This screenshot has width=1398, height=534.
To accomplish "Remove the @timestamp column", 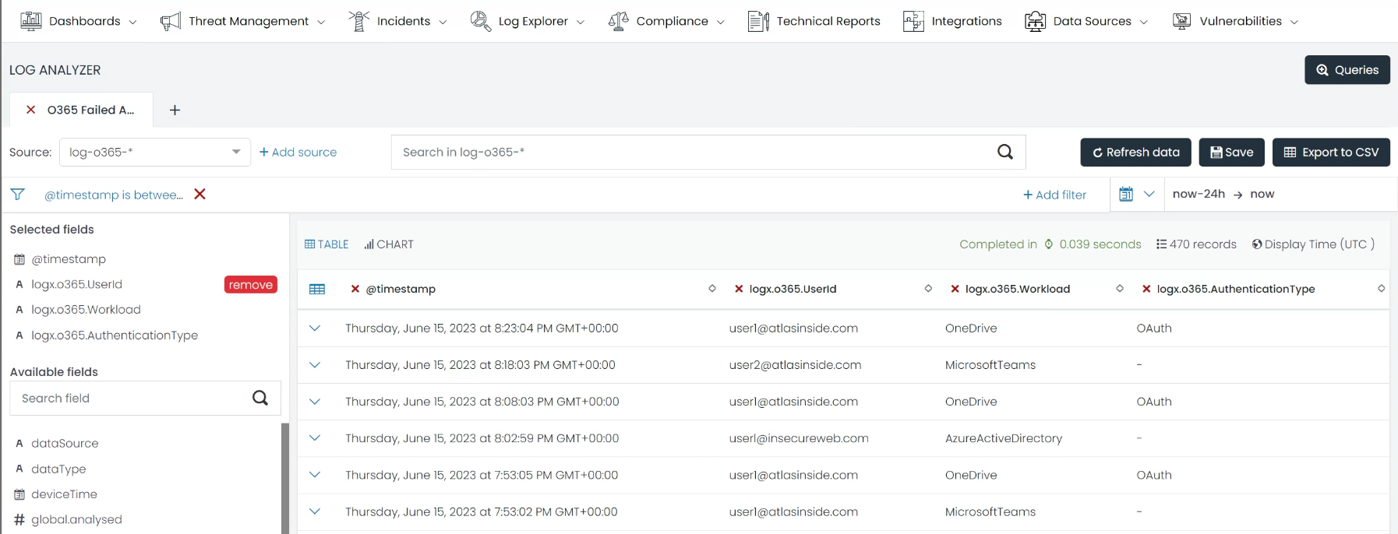I will point(355,289).
